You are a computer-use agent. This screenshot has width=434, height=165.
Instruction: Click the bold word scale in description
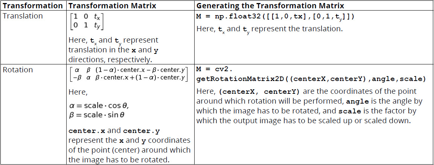350,111
